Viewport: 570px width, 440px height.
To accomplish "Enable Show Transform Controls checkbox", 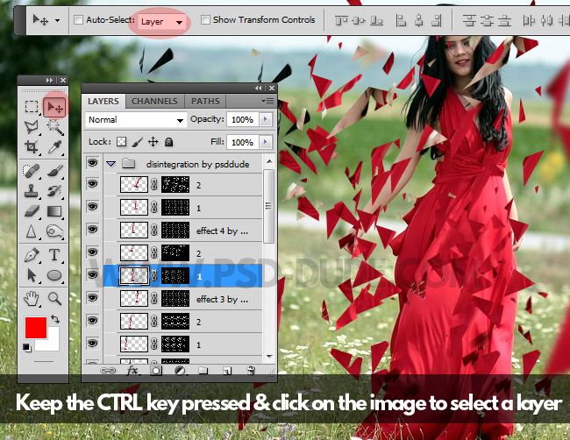I will click(205, 19).
